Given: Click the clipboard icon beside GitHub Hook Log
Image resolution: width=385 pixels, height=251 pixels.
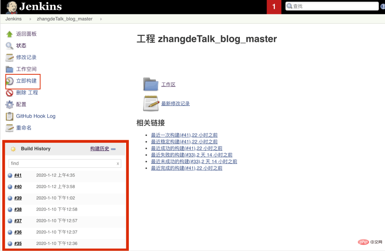Looking at the screenshot, I should 10,116.
